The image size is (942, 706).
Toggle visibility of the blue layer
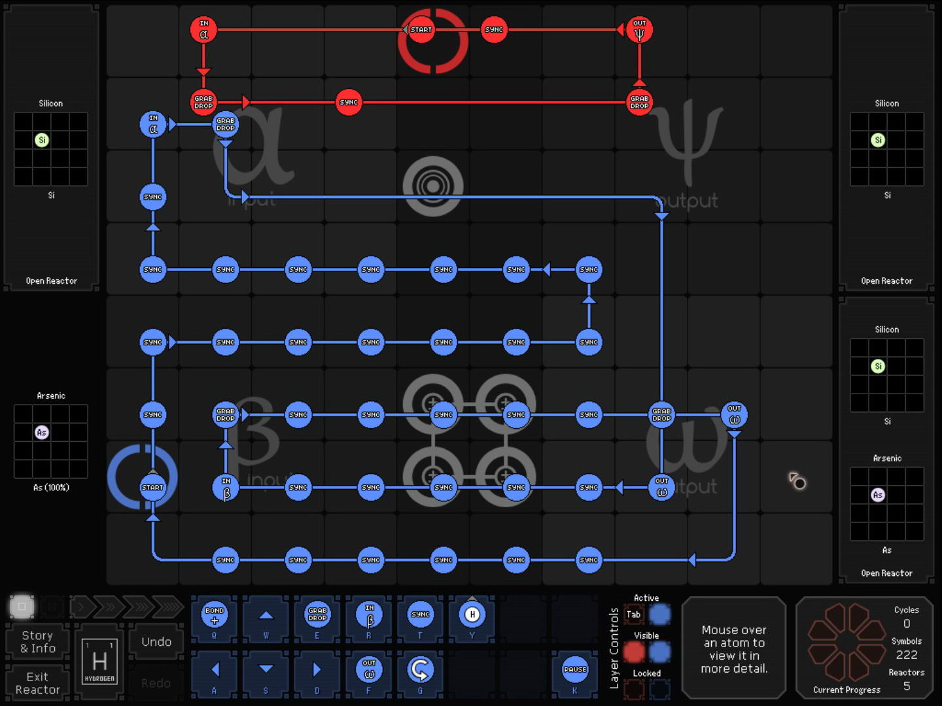pos(659,652)
